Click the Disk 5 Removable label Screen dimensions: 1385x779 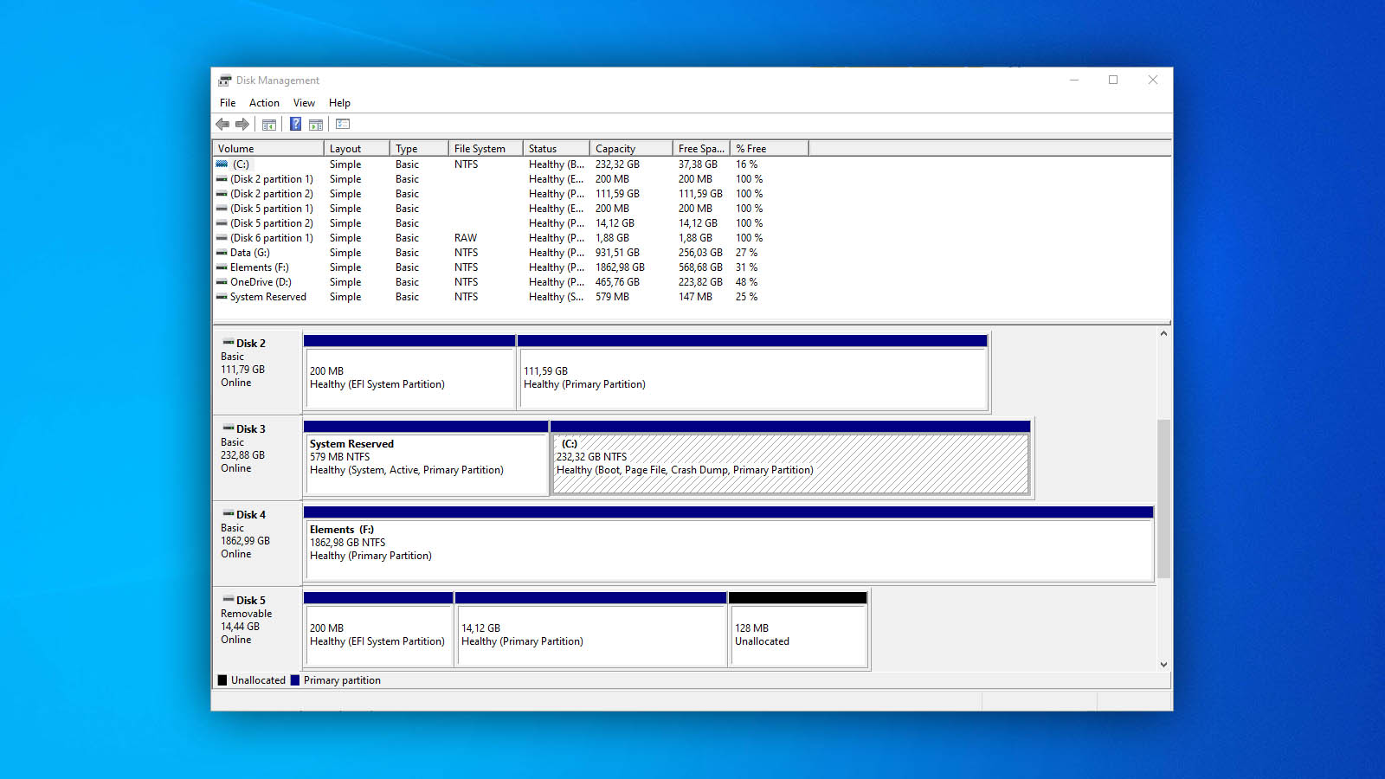(x=246, y=614)
